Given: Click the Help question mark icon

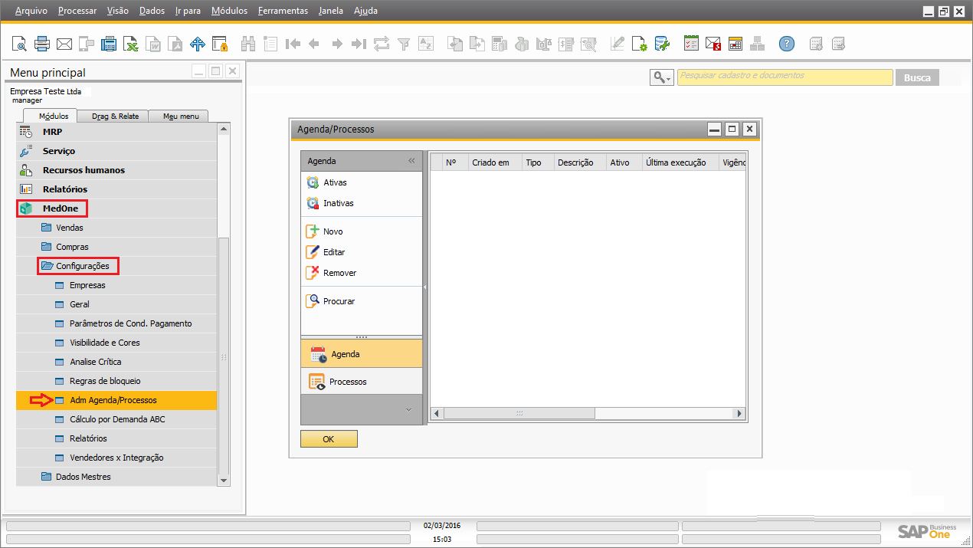Looking at the screenshot, I should [787, 44].
